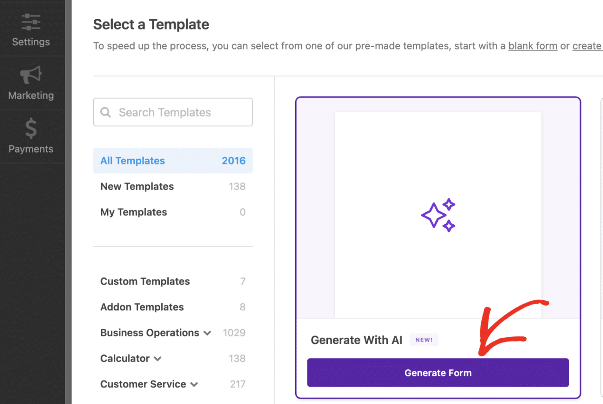Click the purple sparkles AI icon

coord(438,214)
